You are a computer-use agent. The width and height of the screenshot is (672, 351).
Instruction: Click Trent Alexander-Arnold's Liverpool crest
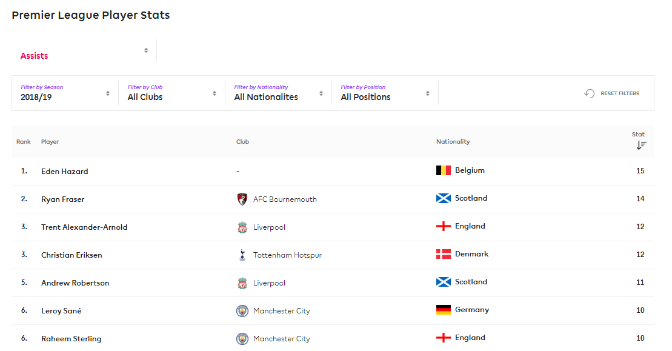(242, 227)
